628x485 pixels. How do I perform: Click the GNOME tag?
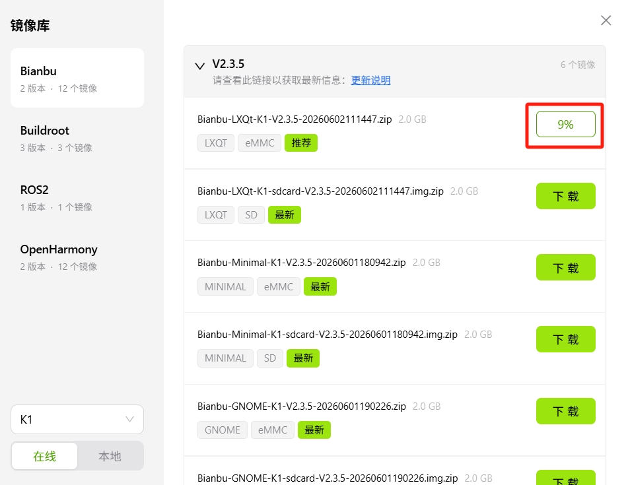click(x=223, y=430)
